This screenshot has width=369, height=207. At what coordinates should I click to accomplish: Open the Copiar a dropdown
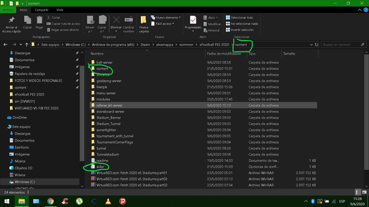[102, 24]
